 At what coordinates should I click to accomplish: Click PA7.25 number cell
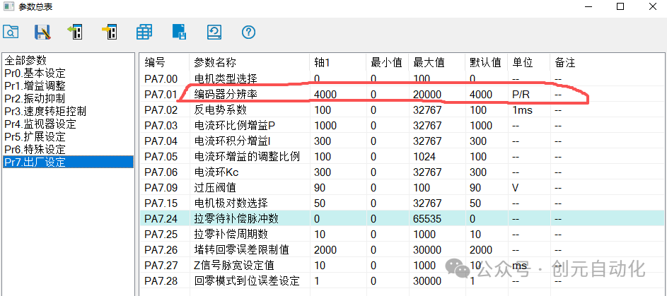point(161,234)
